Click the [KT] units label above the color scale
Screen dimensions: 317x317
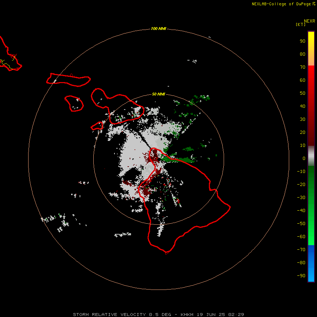300,24
